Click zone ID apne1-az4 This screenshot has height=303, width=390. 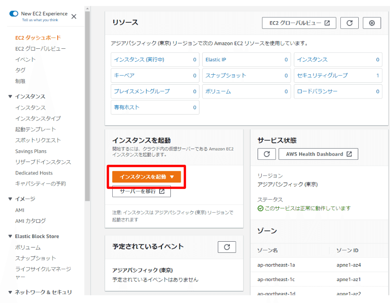pyautogui.click(x=349, y=265)
